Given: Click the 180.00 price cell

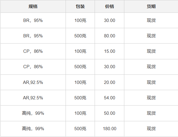Looking at the screenshot, I should (109, 129).
